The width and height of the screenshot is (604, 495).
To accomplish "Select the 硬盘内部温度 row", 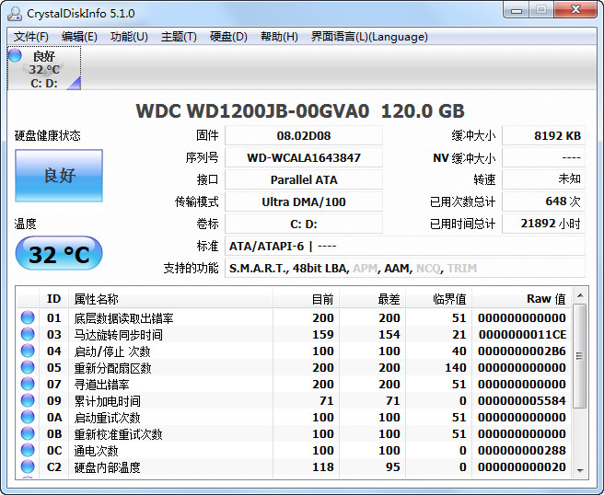I will pyautogui.click(x=295, y=466).
